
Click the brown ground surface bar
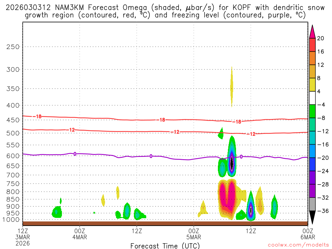[165, 223]
